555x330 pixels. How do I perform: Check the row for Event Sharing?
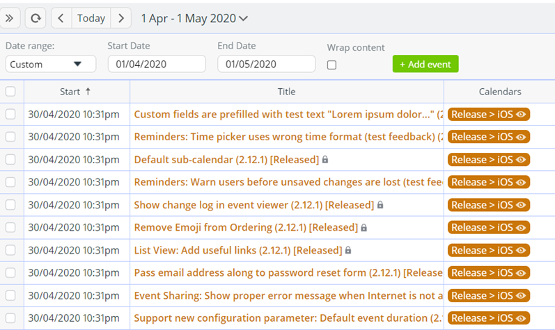click(x=10, y=295)
